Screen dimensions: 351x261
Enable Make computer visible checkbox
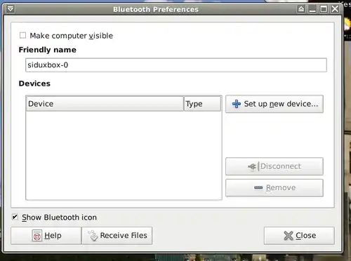[22, 35]
